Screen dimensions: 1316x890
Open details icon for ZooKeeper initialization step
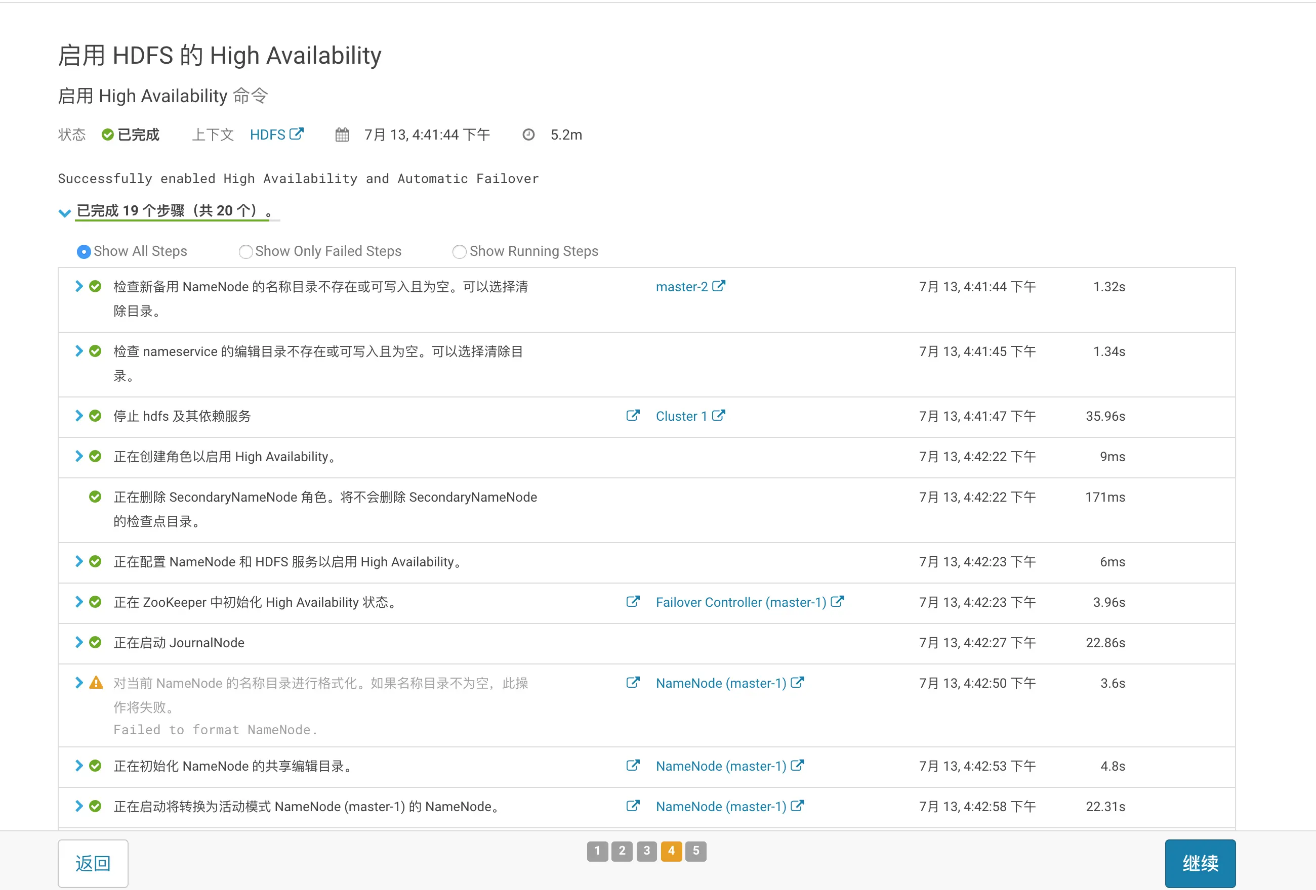633,602
